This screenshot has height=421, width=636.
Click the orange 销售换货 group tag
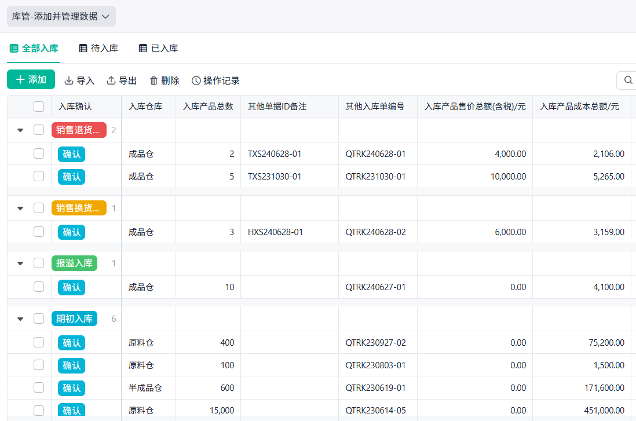[x=79, y=208]
